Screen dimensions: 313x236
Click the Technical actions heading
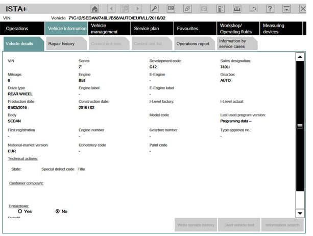[23, 158]
